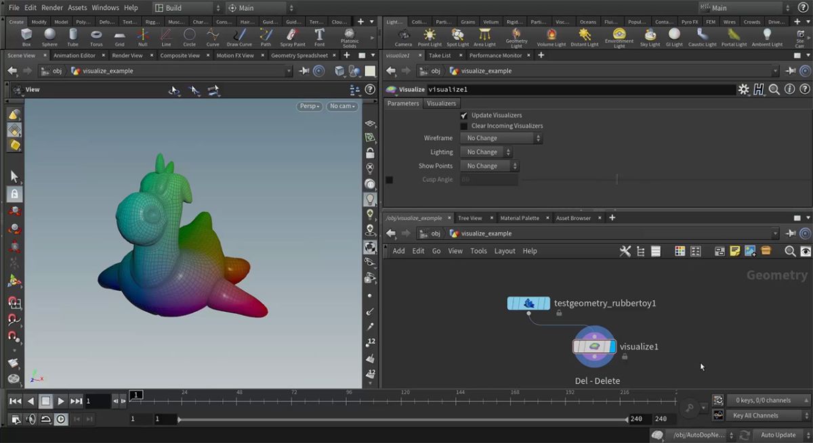Add a Spot Light from the shelf
The width and height of the screenshot is (813, 443).
tap(458, 37)
